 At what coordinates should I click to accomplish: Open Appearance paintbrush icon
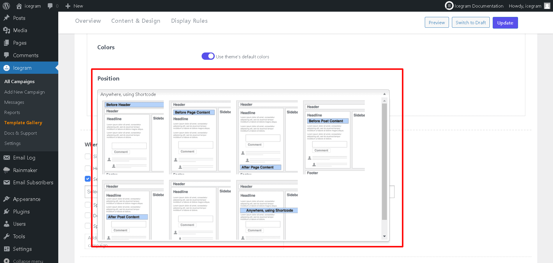6,199
